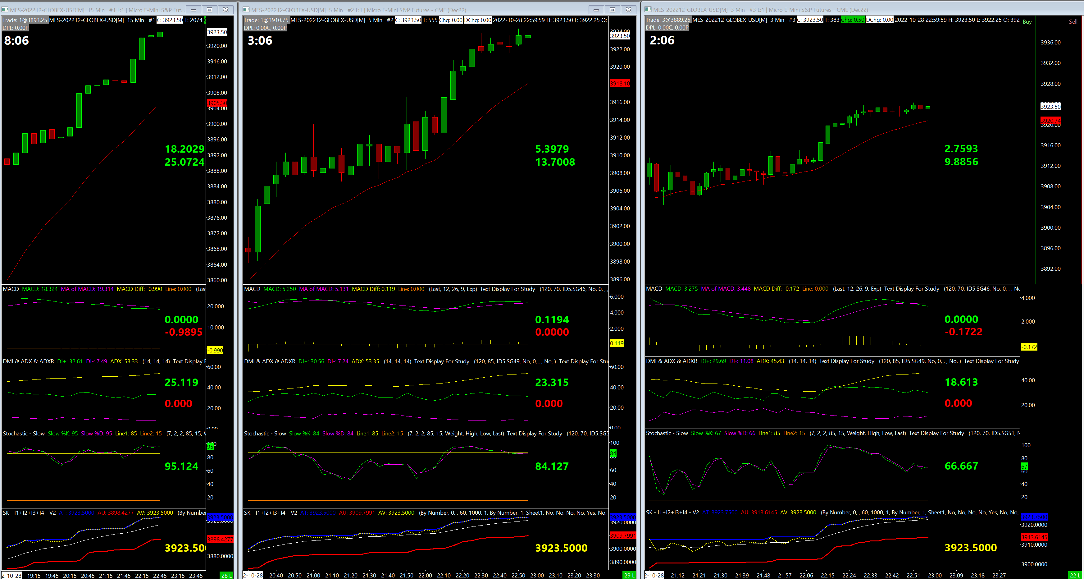Click the 3 Min chart window system icon
The image size is (1084, 579).
point(648,9)
